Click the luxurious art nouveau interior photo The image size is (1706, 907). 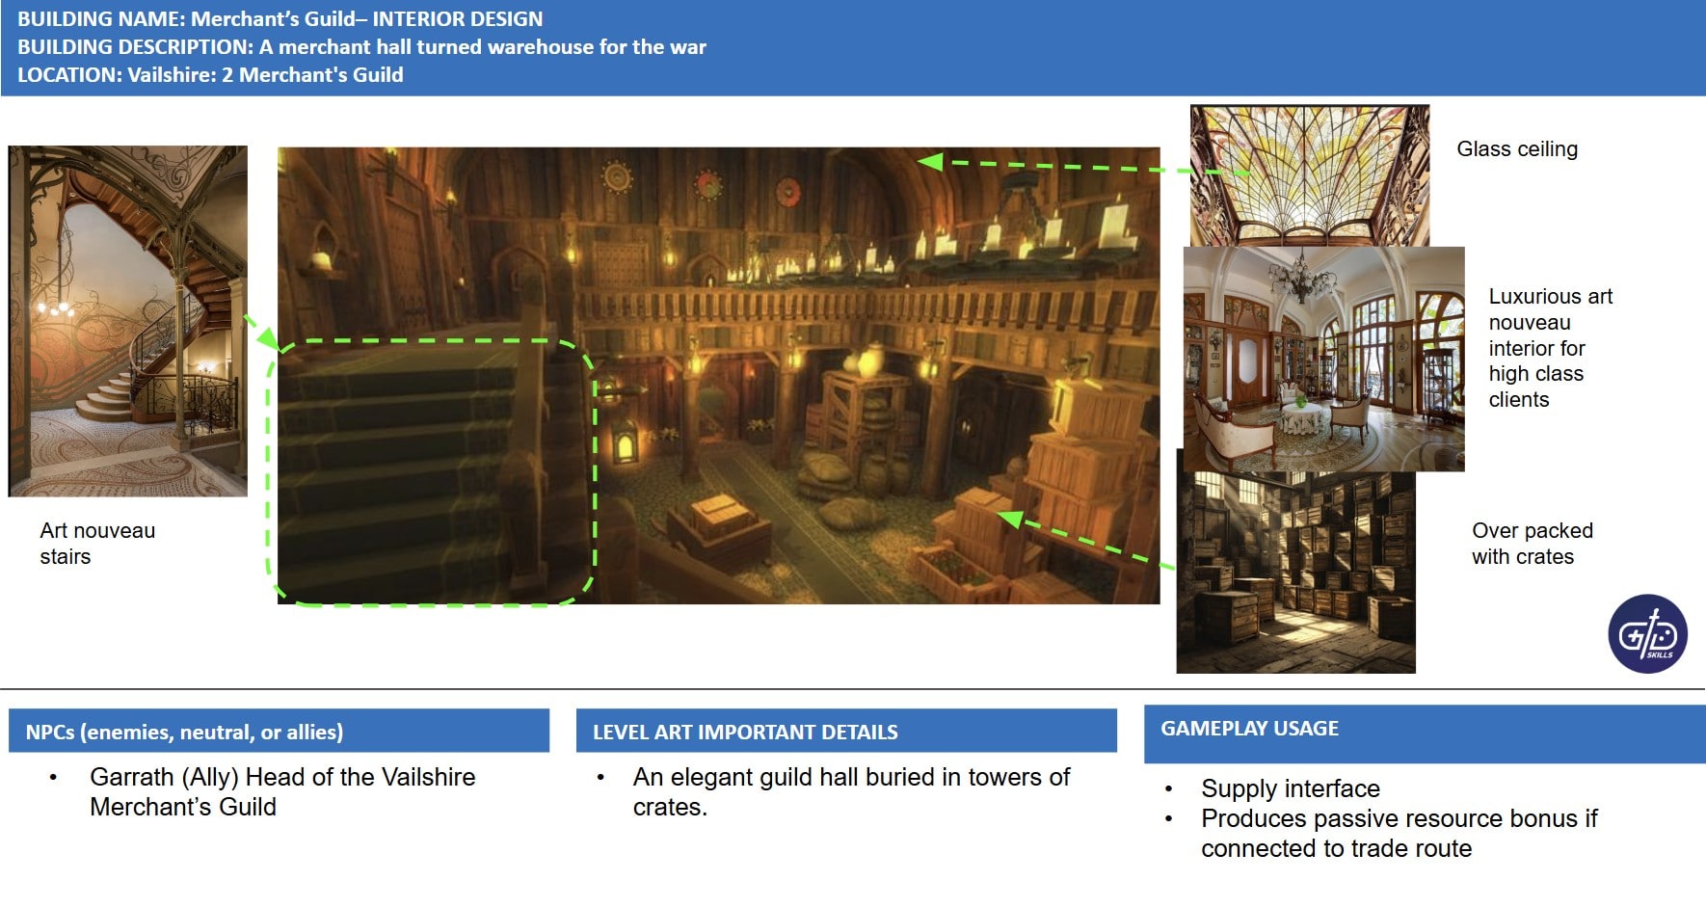pos(1323,359)
